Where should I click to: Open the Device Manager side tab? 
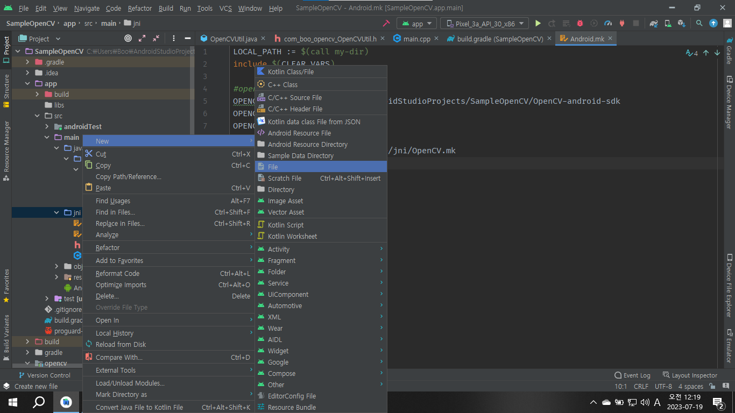tap(729, 103)
